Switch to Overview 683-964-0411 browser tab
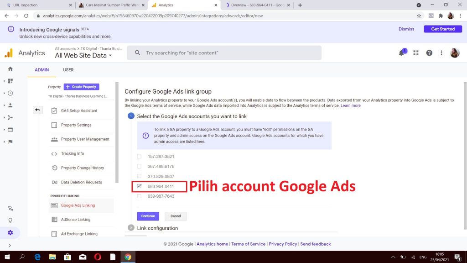This screenshot has width=467, height=263. click(258, 5)
